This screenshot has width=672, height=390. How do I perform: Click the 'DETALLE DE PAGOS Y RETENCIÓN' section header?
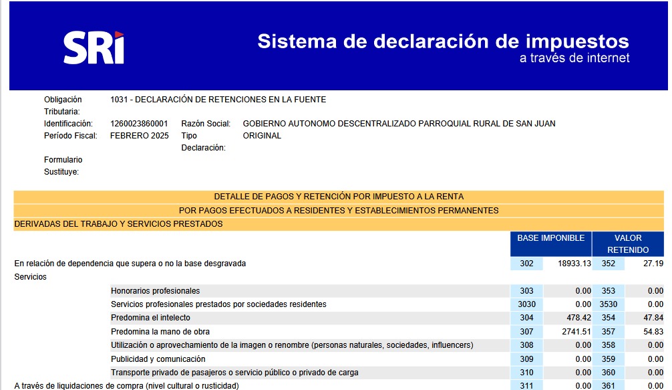(x=339, y=197)
